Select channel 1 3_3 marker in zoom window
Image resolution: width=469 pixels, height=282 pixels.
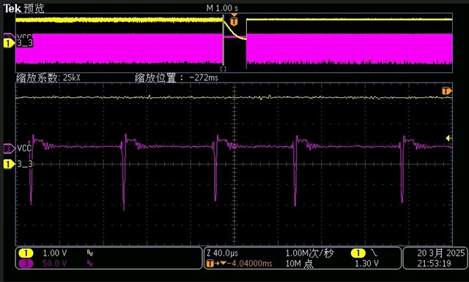click(9, 164)
